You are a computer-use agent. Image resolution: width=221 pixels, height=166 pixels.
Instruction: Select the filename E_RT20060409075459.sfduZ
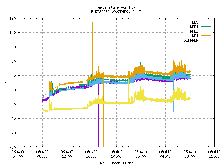point(116,12)
